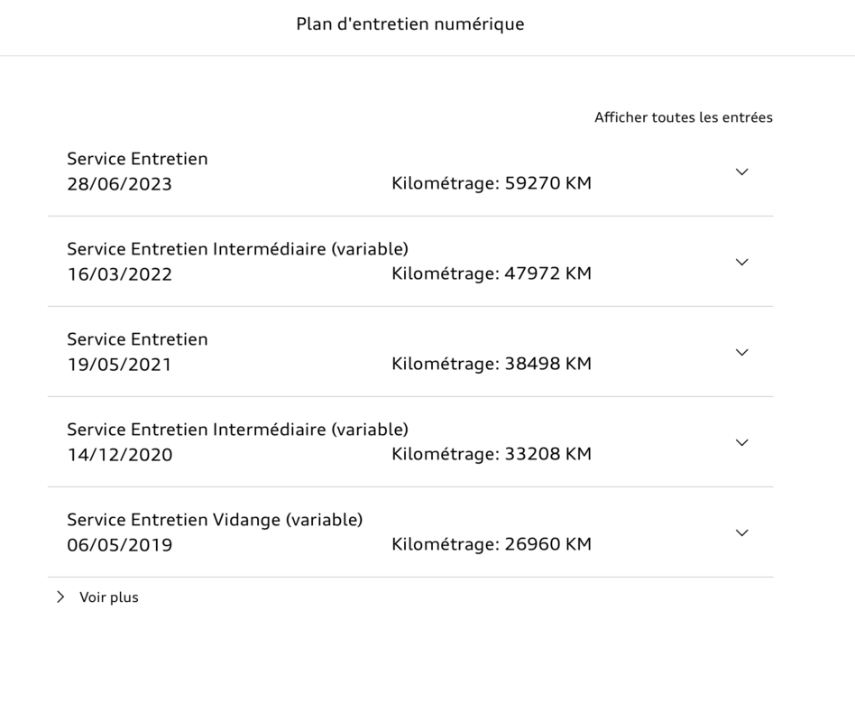Expand the Vidange entry using its chevron
The height and width of the screenshot is (722, 855).
[741, 532]
